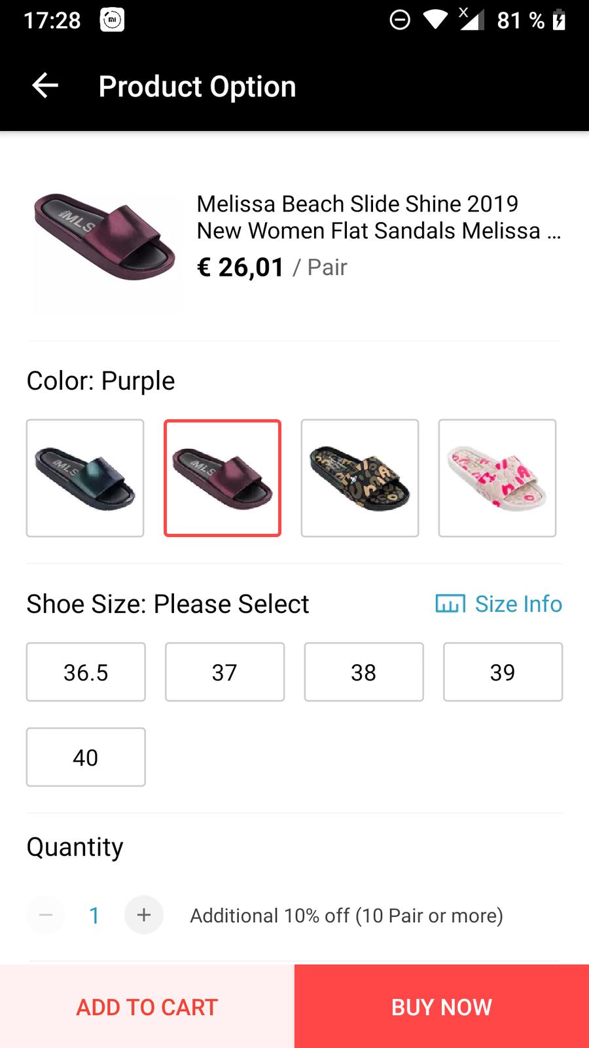This screenshot has height=1048, width=589.
Task: Tap the Mi notification icon in status bar
Action: [112, 20]
